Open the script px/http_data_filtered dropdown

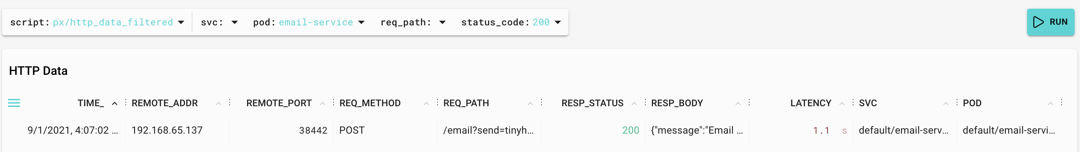click(97, 23)
